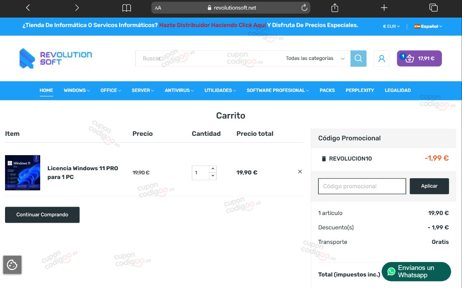Open the share sheet icon
462x288 pixels.
click(334, 8)
